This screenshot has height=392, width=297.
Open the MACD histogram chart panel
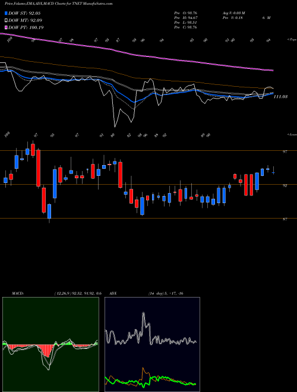[x=50, y=344]
